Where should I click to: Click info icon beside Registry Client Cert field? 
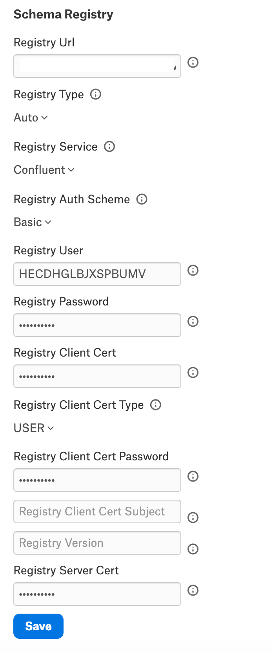tap(193, 372)
